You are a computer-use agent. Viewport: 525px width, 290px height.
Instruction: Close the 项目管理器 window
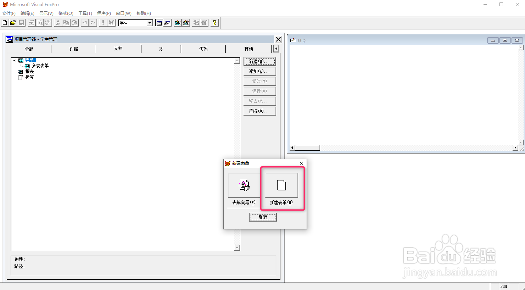click(x=279, y=39)
